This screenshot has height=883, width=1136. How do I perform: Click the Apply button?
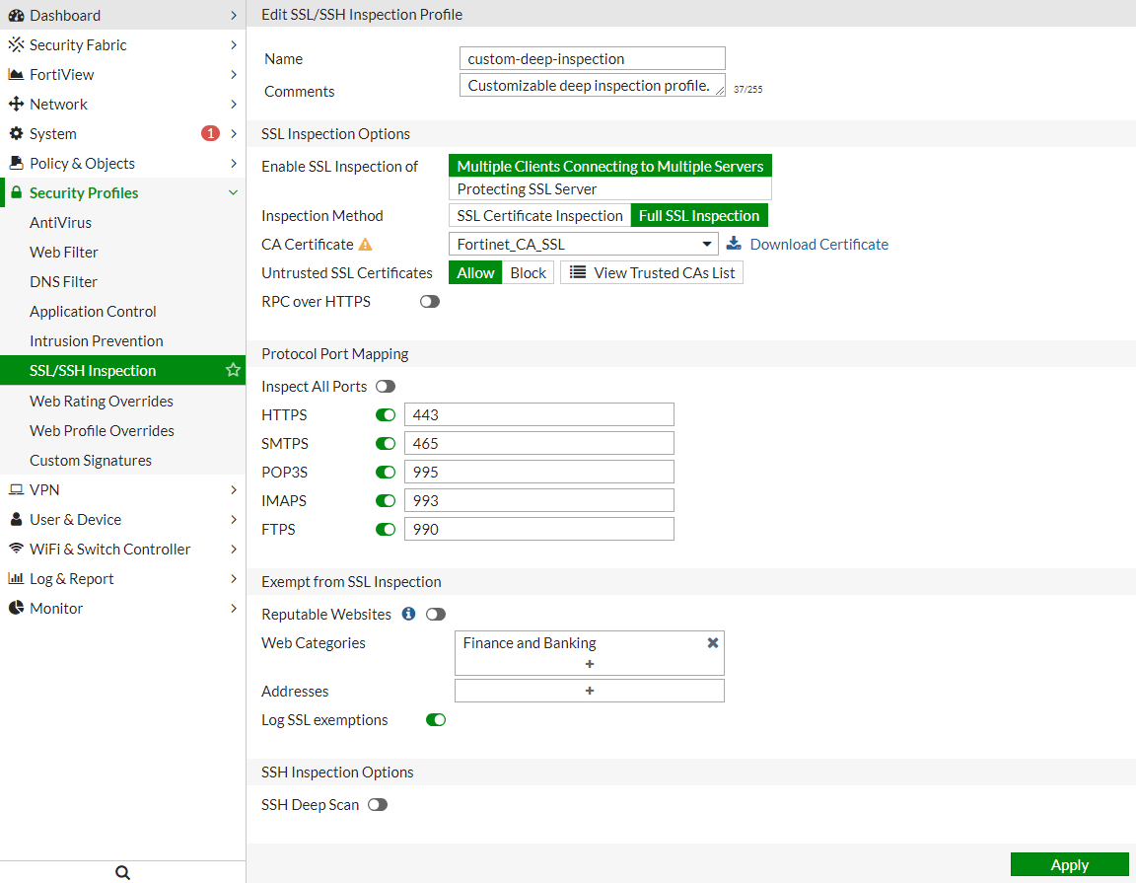pyautogui.click(x=1069, y=864)
